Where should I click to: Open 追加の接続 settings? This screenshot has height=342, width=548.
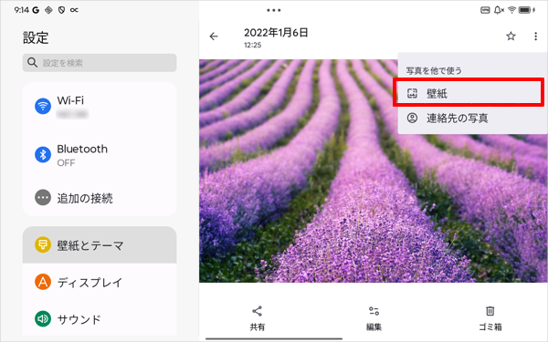tap(100, 198)
